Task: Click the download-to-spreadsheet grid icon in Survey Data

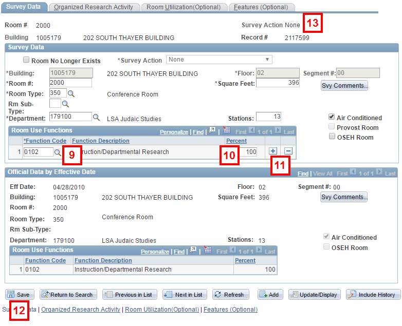Action: [227, 131]
